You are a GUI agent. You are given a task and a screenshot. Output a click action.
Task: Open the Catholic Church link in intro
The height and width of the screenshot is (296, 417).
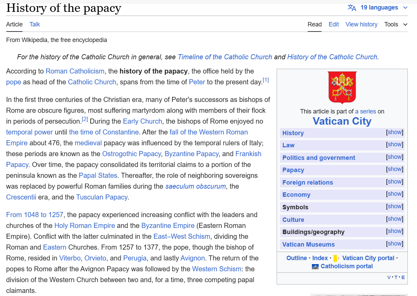tap(92, 82)
